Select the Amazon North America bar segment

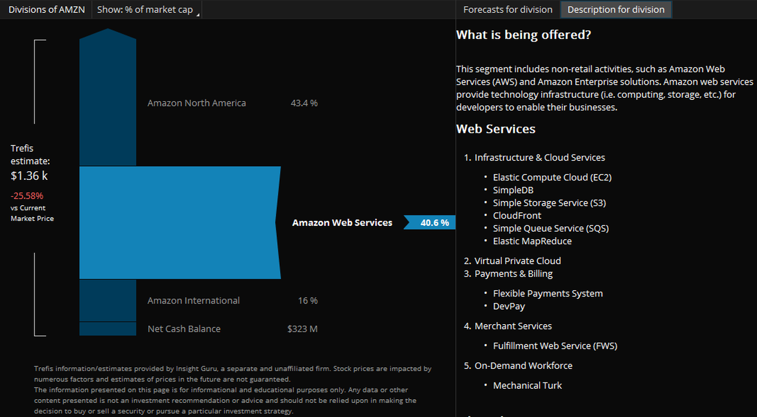pyautogui.click(x=108, y=97)
